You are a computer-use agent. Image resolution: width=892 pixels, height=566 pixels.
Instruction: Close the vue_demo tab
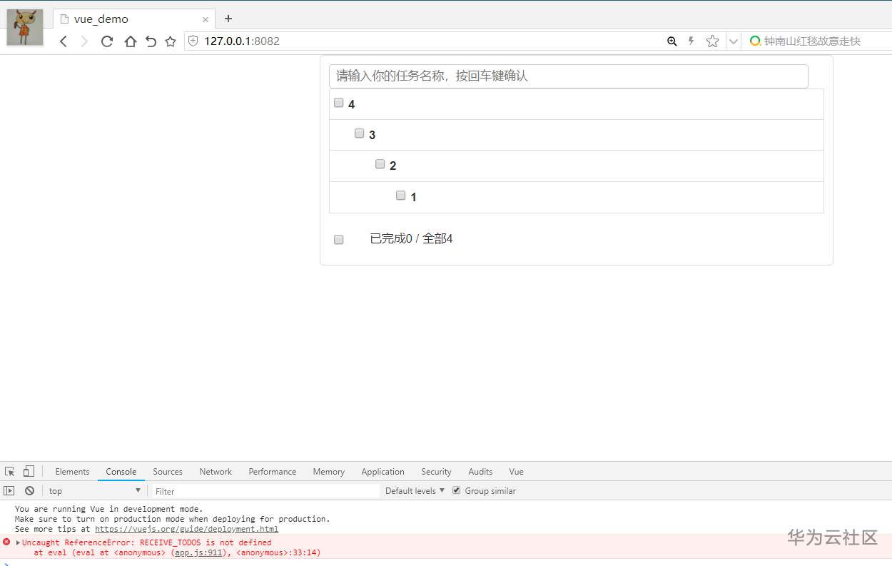pos(206,19)
